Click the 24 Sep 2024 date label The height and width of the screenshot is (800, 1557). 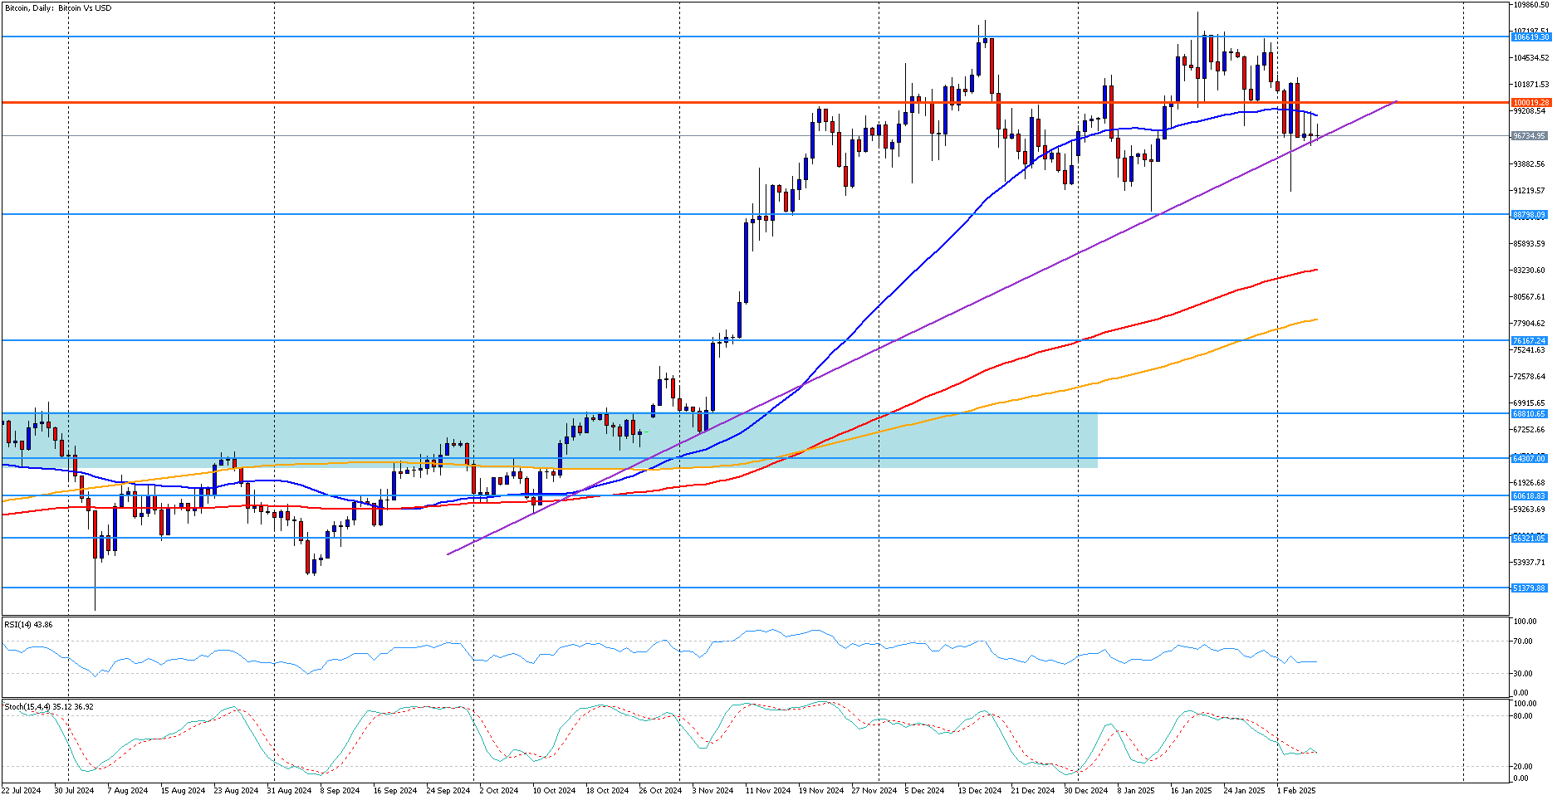pos(448,791)
